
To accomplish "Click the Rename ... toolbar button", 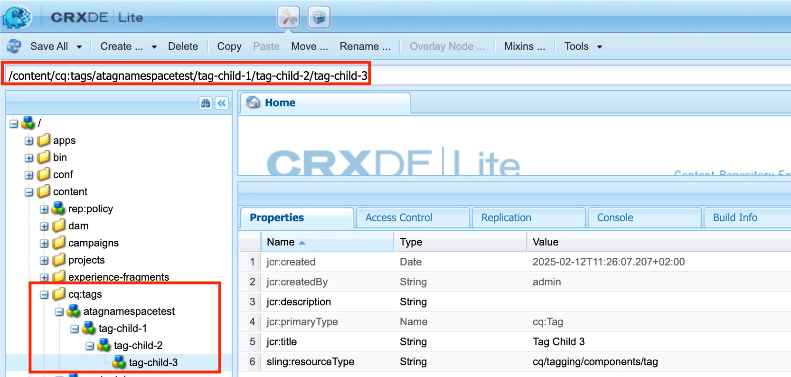I will [x=365, y=47].
